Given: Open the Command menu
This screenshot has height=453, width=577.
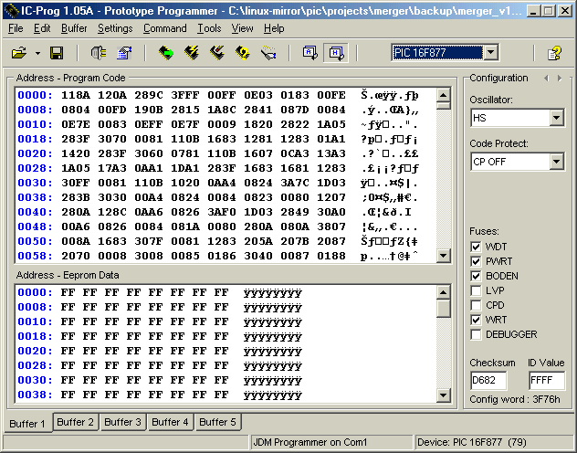Looking at the screenshot, I should click(164, 28).
